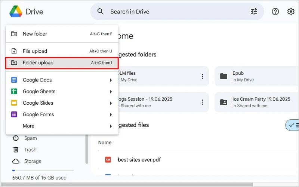Viewport: 299px width, 187px height.
Task: Click the green Google Sheets icon
Action: coord(14,91)
